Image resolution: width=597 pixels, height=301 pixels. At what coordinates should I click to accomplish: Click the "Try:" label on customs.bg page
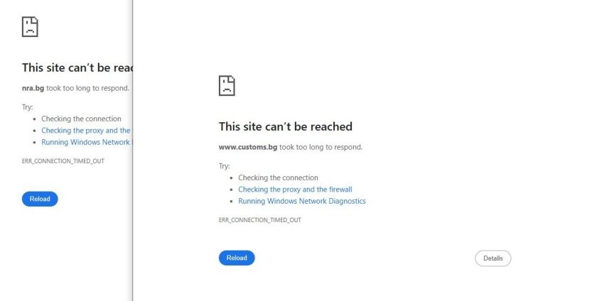225,166
